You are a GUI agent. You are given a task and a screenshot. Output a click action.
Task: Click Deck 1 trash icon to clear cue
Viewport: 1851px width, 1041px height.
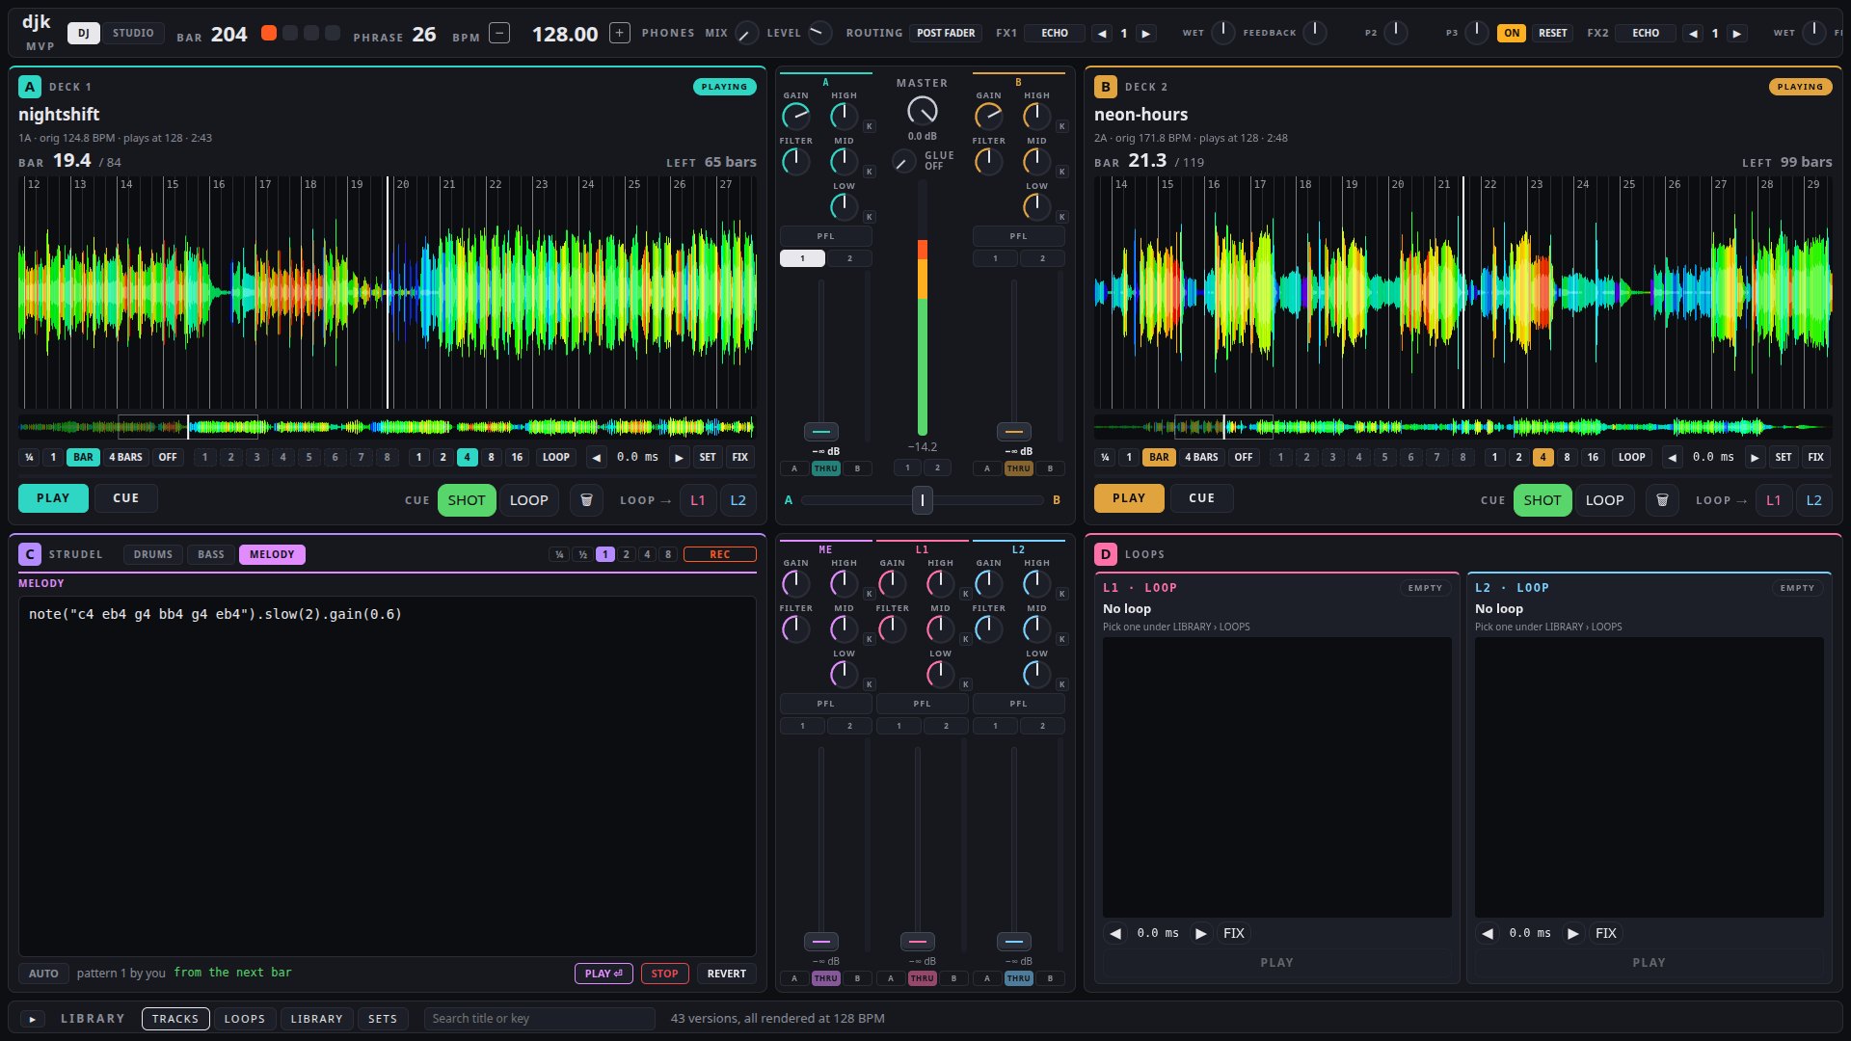586,500
